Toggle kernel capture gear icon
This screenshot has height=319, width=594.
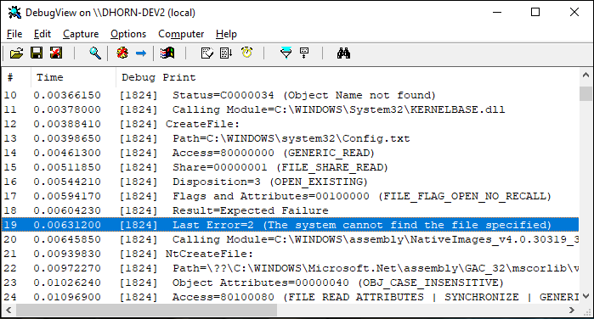coord(122,53)
